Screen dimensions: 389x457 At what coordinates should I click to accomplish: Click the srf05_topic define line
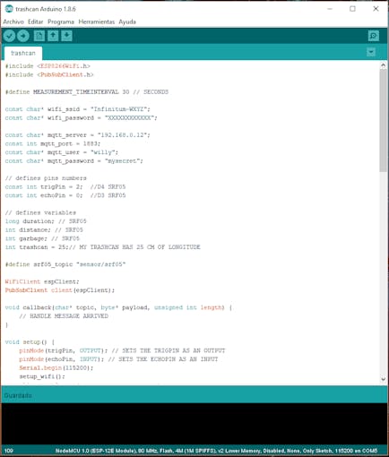click(65, 264)
